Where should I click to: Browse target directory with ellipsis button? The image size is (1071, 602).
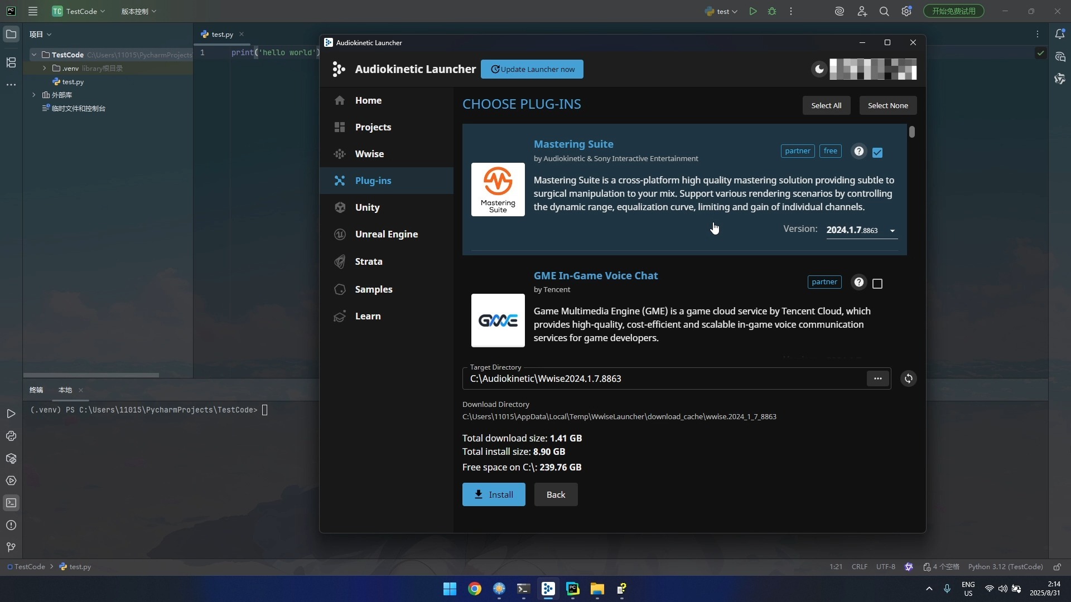pyautogui.click(x=877, y=378)
